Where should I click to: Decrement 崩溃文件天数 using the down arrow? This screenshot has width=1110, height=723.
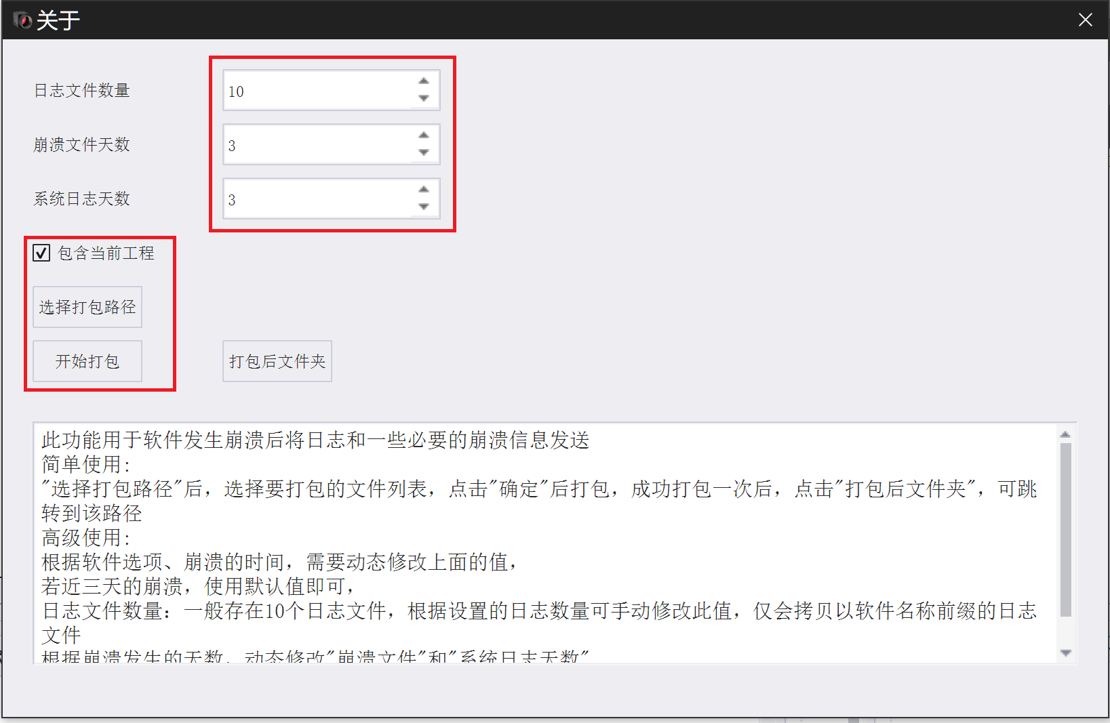(424, 153)
